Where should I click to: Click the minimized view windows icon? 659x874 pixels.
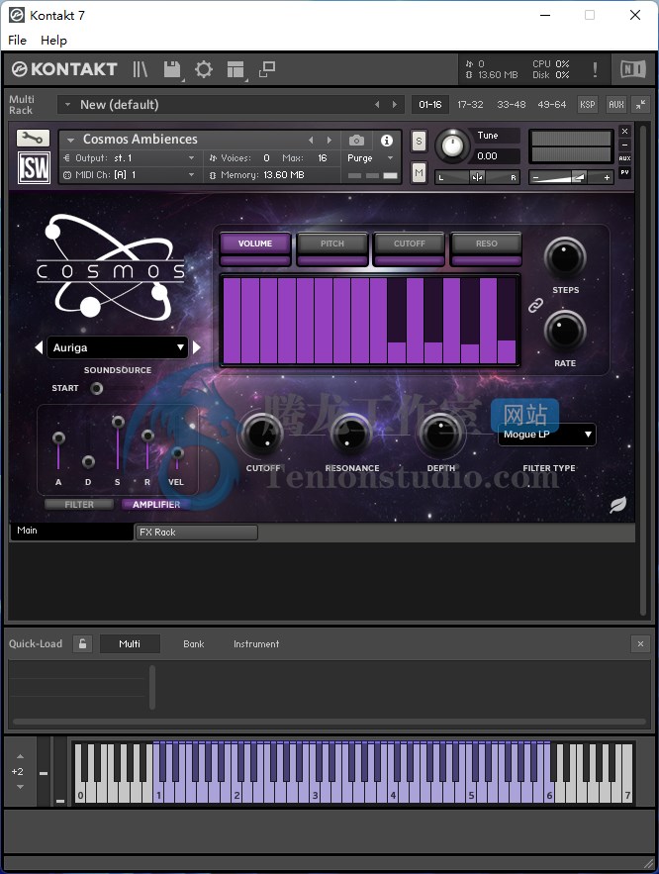tap(267, 69)
